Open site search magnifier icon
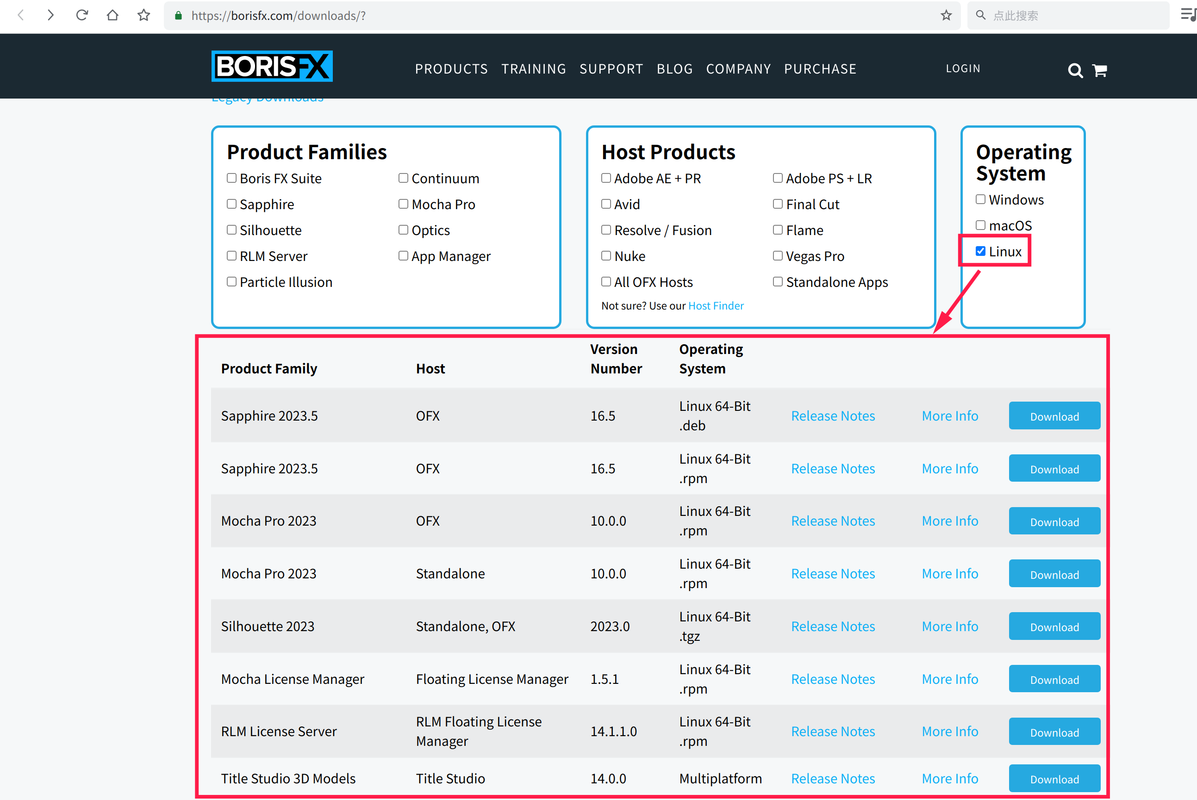Viewport: 1197px width, 800px height. pos(1075,70)
